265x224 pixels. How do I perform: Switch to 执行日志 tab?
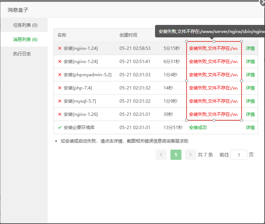pos(22,54)
